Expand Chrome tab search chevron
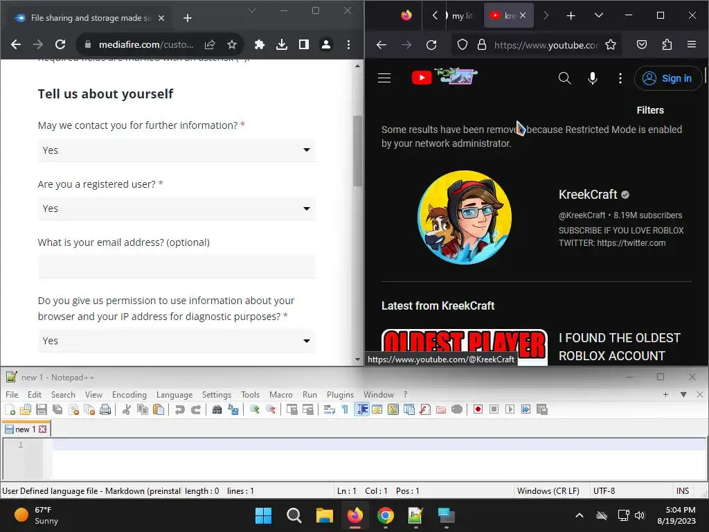The image size is (709, 532). (252, 11)
